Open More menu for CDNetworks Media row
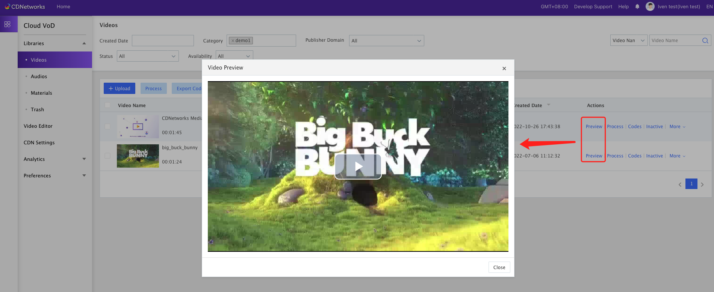Screen dimensions: 714x292 (x=677, y=127)
